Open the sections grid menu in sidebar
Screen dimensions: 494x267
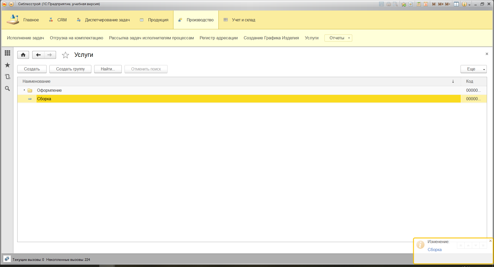click(7, 53)
